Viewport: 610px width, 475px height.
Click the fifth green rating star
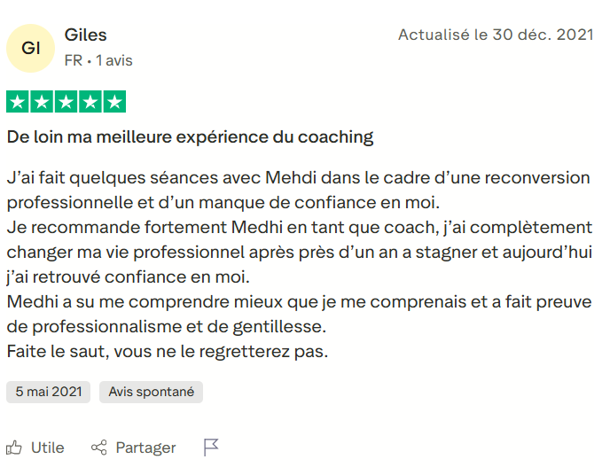point(113,102)
